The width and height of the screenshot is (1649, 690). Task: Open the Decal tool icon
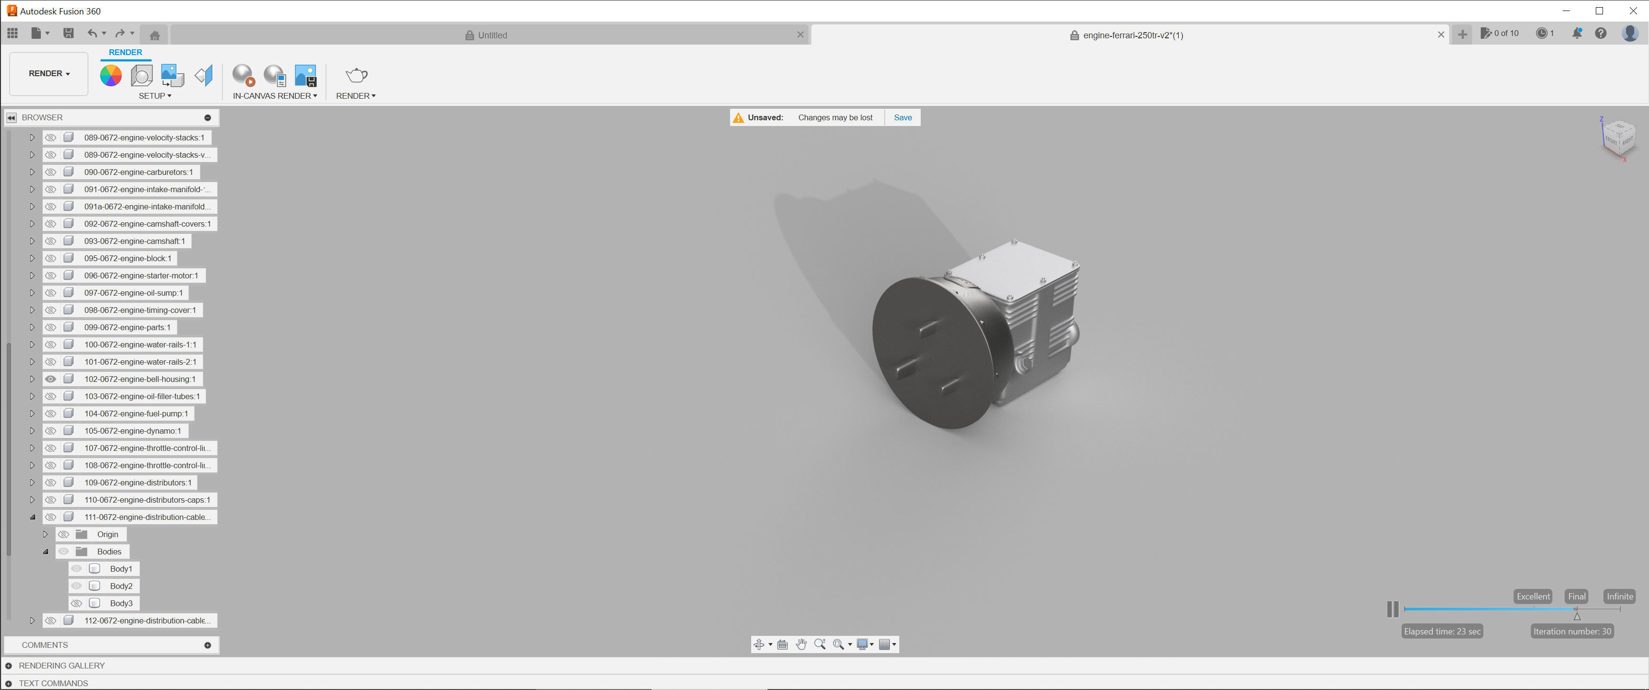point(172,76)
